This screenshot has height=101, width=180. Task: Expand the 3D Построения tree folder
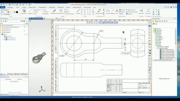tap(1, 26)
